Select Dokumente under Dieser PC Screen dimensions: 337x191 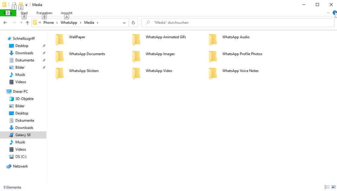[25, 120]
